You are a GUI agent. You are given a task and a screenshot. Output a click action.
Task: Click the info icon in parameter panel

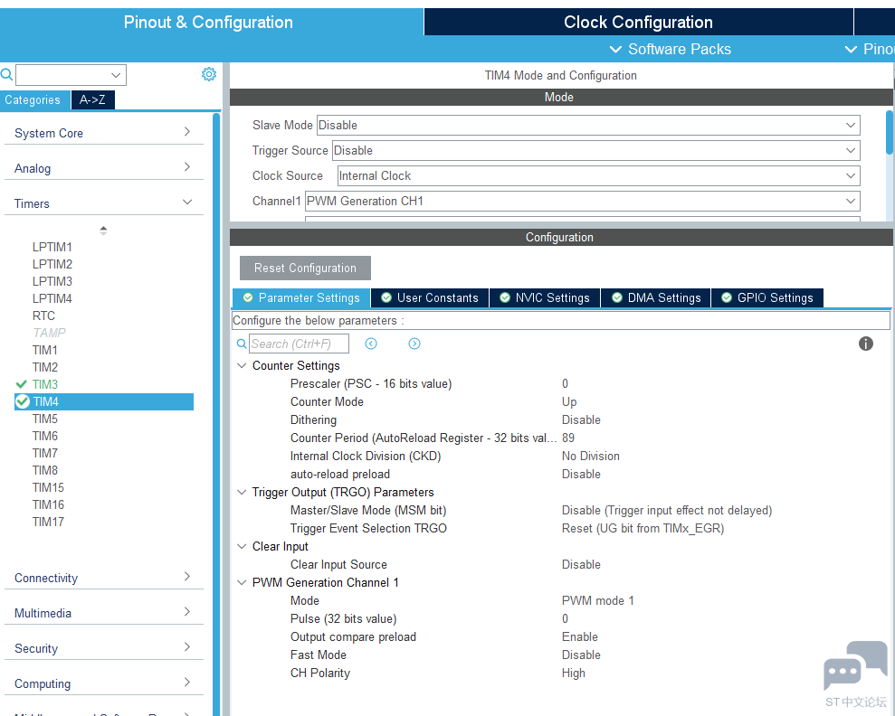point(866,344)
